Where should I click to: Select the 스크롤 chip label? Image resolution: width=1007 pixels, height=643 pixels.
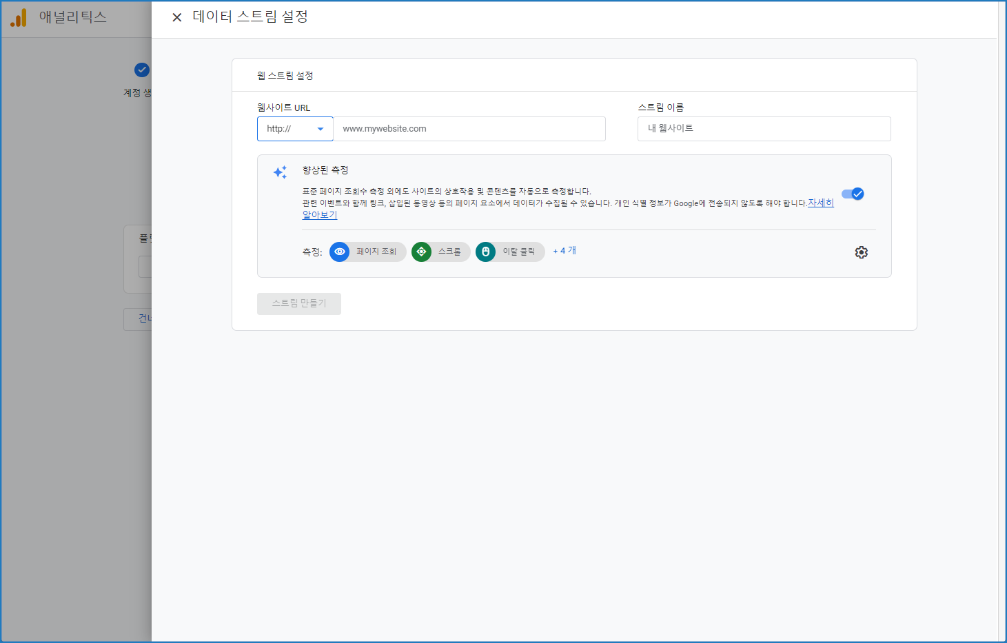[449, 252]
